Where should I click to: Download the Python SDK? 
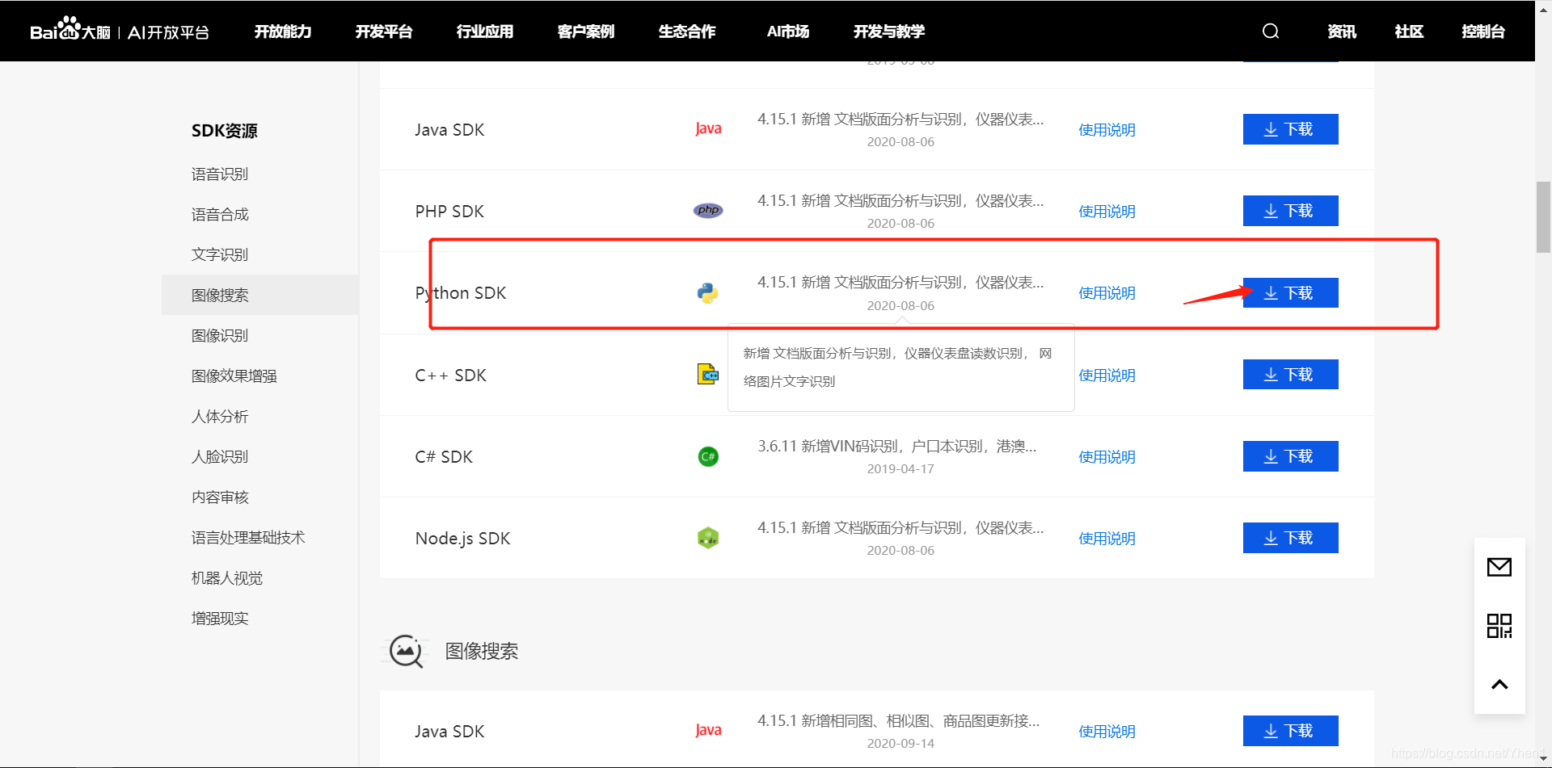[1291, 292]
